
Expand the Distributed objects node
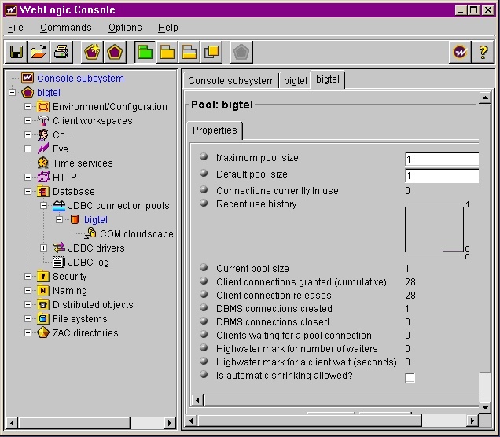pos(28,304)
